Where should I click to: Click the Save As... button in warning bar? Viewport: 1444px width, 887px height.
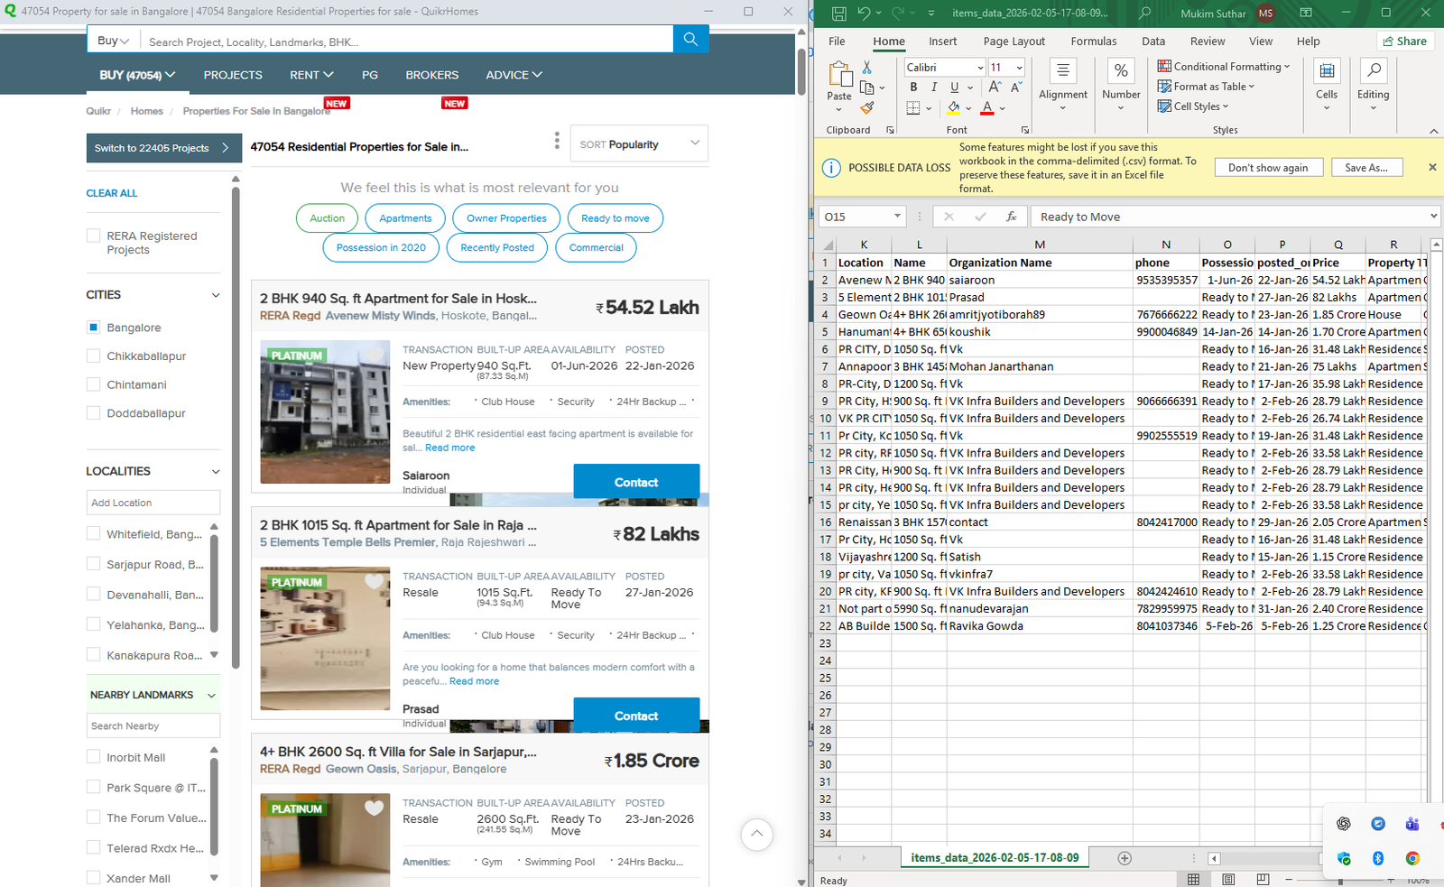pos(1366,168)
